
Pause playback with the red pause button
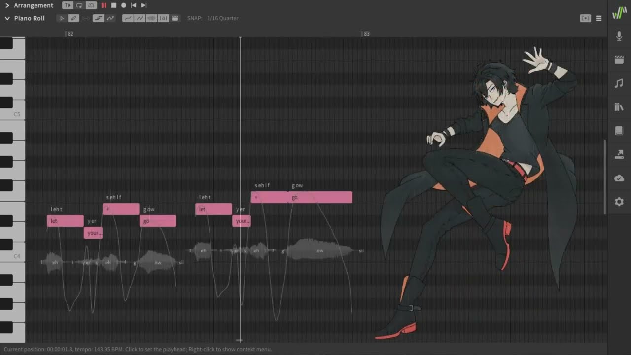104,5
